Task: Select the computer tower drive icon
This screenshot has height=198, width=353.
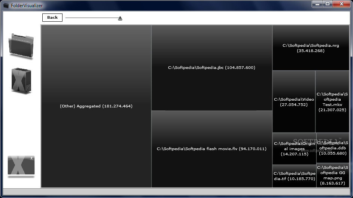Action: click(x=21, y=80)
